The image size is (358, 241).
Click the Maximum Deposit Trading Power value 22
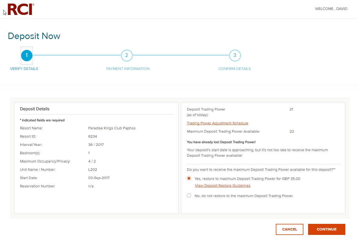coord(292,132)
